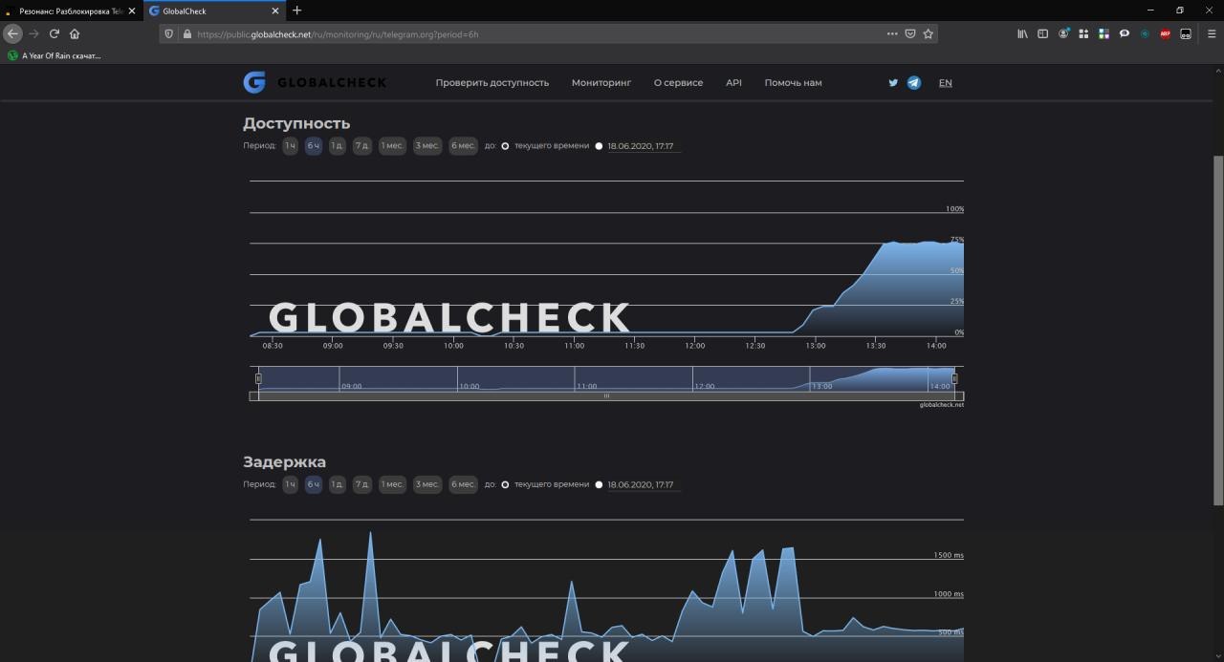Select 'текущего времени' radio under Доступность

(505, 146)
